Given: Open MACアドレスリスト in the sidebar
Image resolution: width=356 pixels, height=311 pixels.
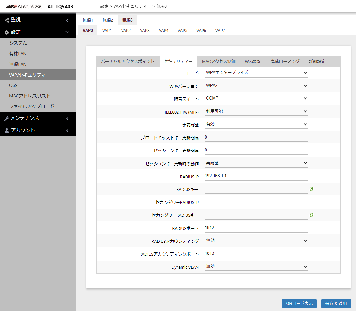Looking at the screenshot, I should [x=38, y=96].
